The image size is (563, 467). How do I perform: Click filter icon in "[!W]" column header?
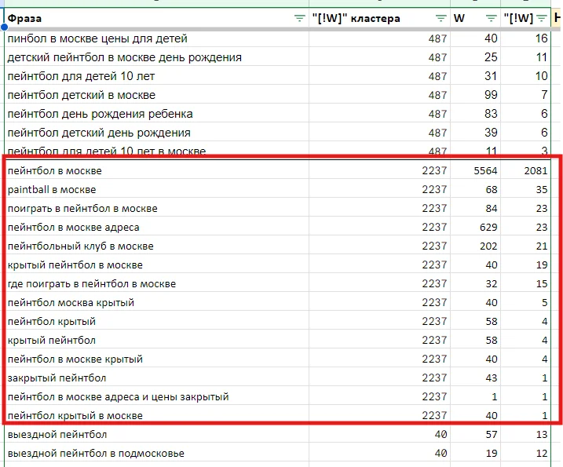[541, 19]
